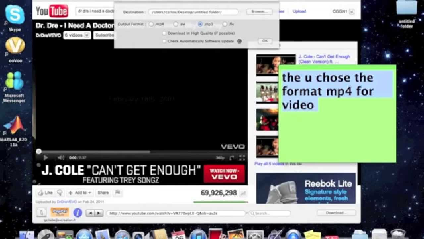The width and height of the screenshot is (424, 239).
Task: Open the third related video thumbnail
Action: click(267, 119)
